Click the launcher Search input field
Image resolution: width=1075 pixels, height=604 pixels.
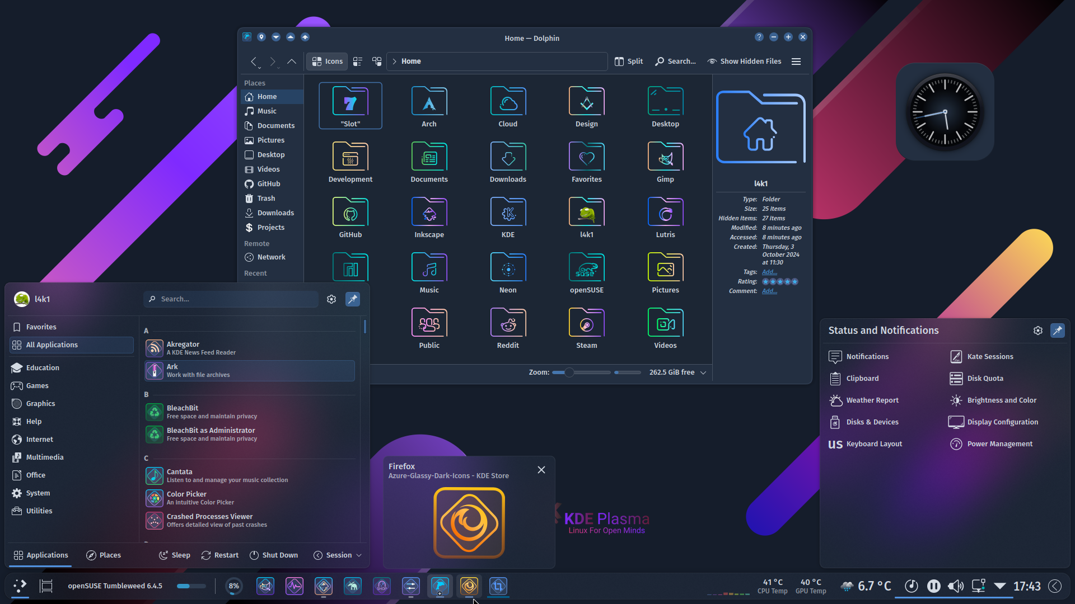[231, 299]
